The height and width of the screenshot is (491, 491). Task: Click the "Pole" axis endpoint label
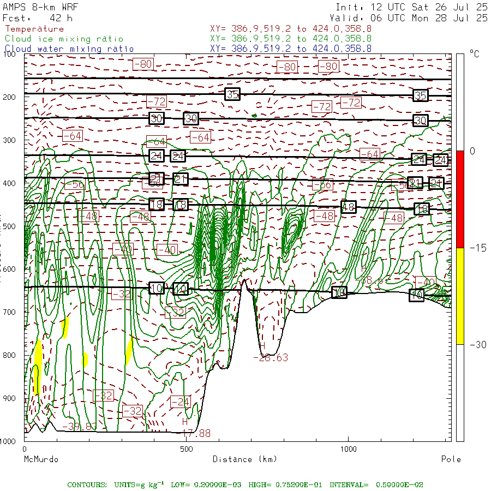(x=451, y=459)
